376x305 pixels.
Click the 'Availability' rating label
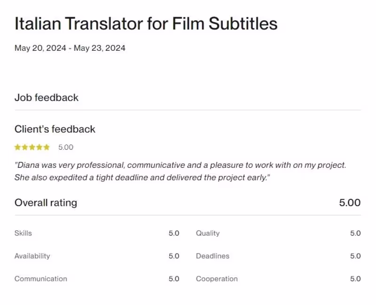[32, 256]
